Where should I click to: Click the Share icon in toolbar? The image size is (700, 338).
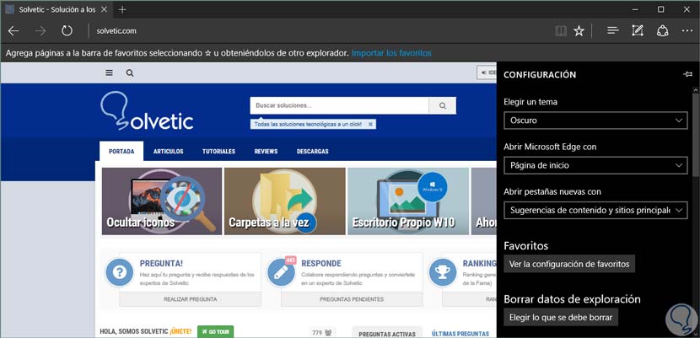pyautogui.click(x=662, y=31)
